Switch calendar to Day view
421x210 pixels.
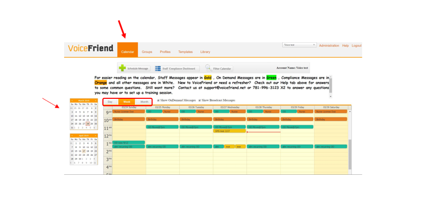[110, 102]
